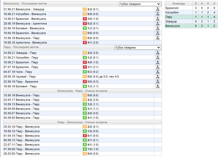Viewport: 218px width, 157px height.
Task: Click the 3:1 (2:1) score for Бразилия - Перу
Action: pos(93,67)
